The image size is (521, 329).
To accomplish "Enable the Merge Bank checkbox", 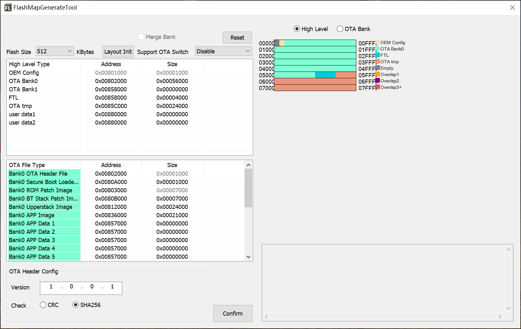I will pos(141,37).
